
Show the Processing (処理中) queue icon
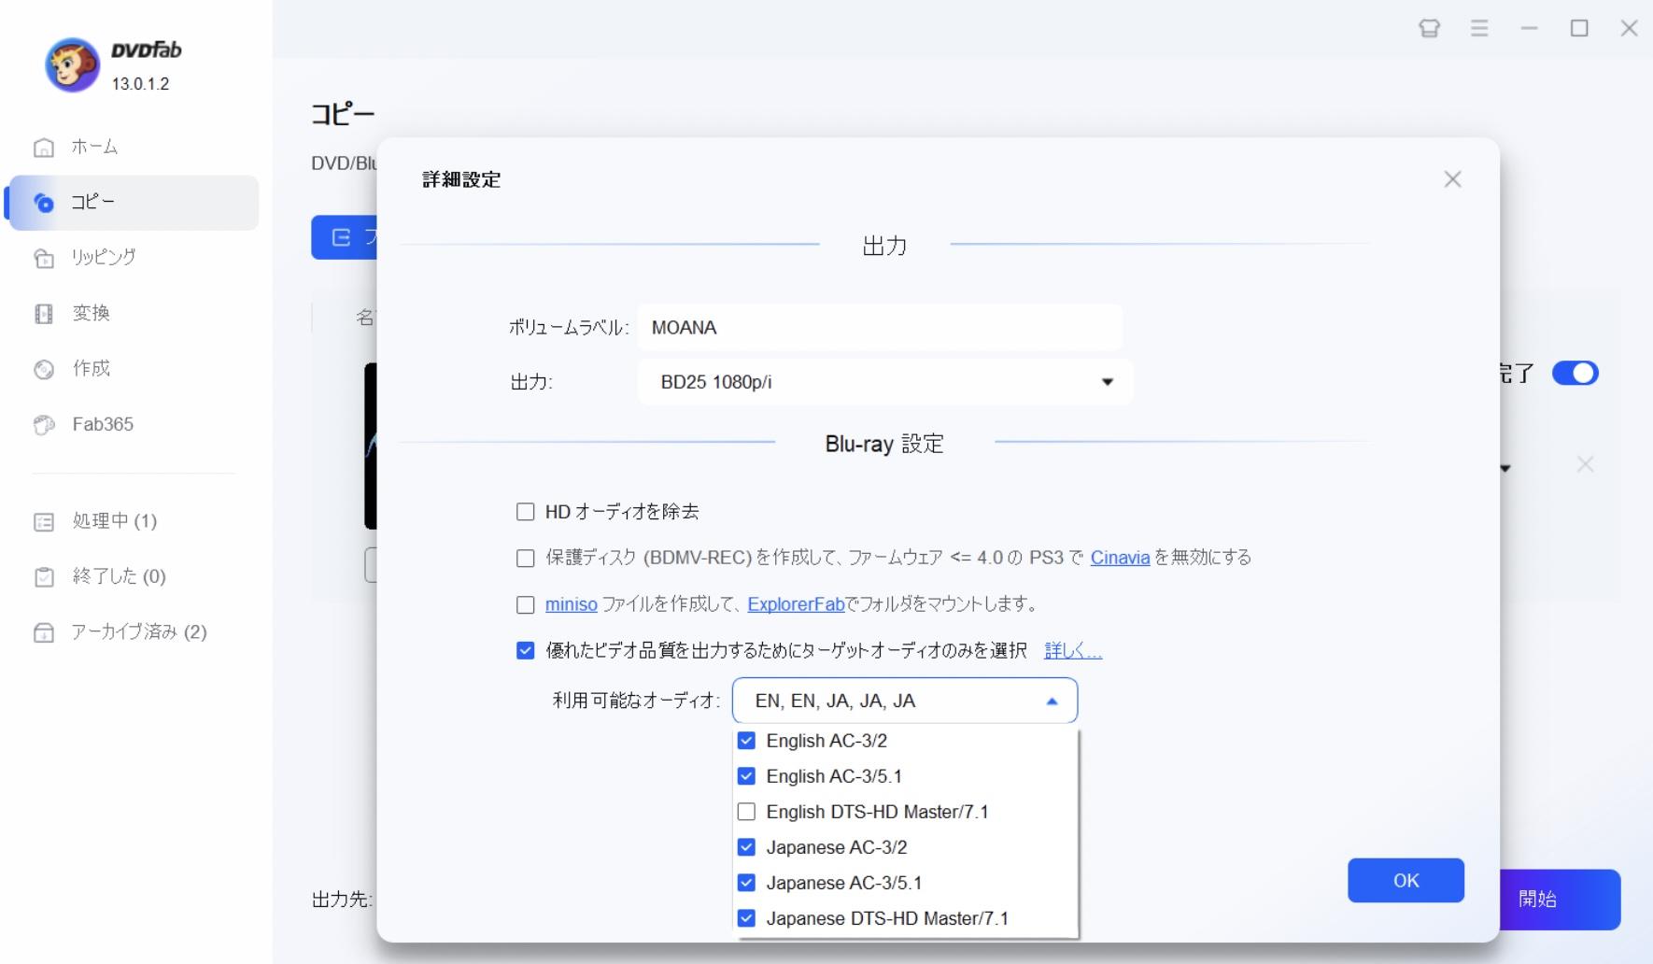pyautogui.click(x=44, y=521)
